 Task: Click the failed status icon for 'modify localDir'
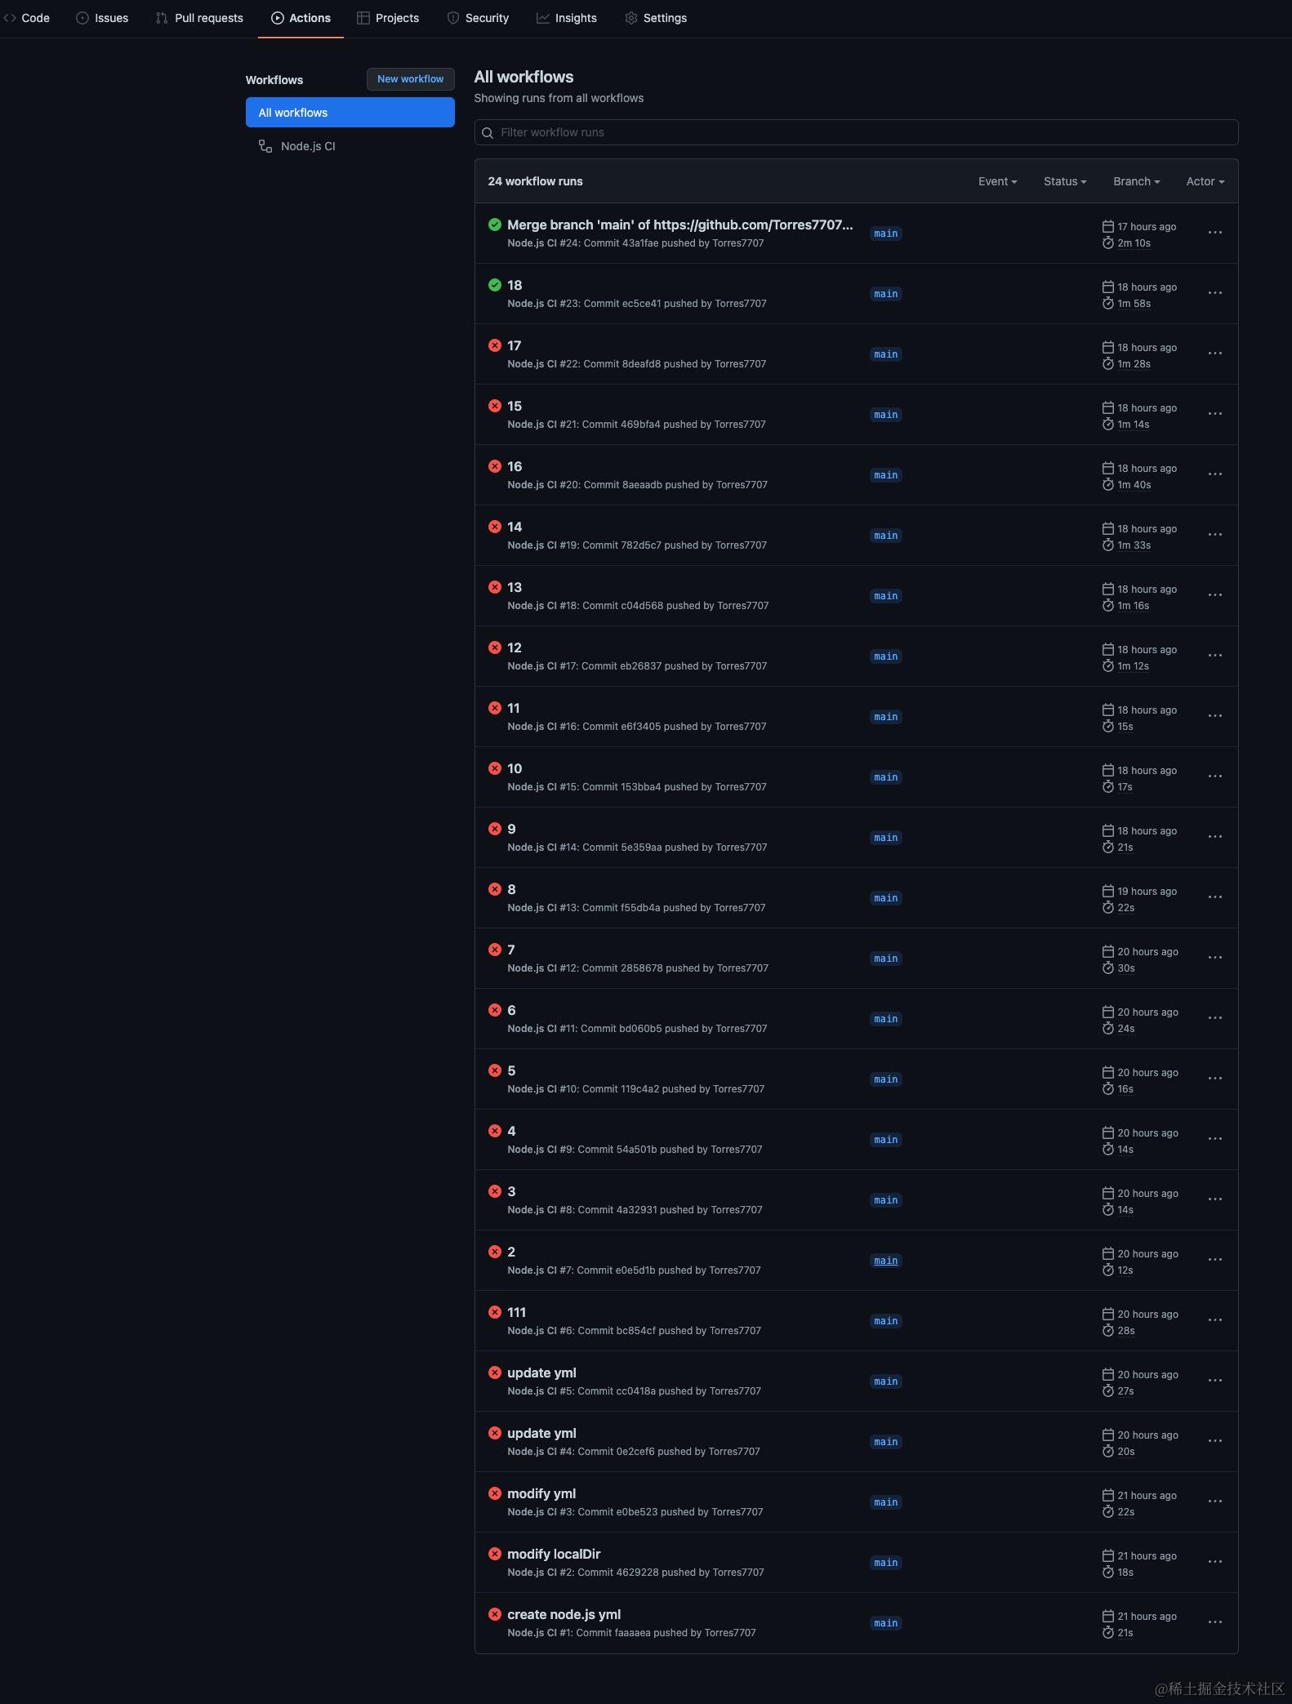tap(494, 1554)
